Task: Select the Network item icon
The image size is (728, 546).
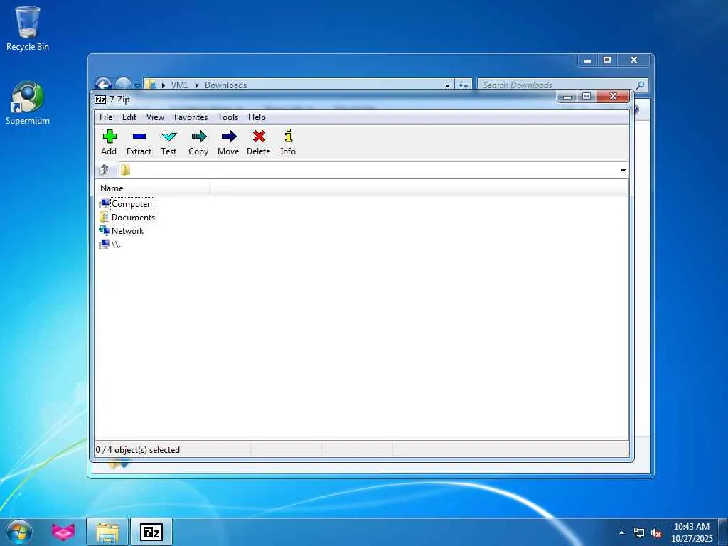Action: pyautogui.click(x=104, y=231)
